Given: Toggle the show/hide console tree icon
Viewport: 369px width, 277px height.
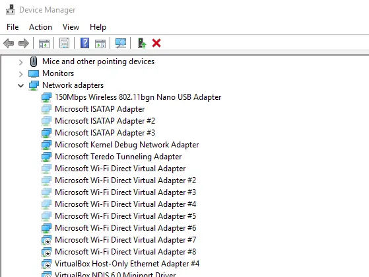Looking at the screenshot, I should pyautogui.click(x=44, y=44).
